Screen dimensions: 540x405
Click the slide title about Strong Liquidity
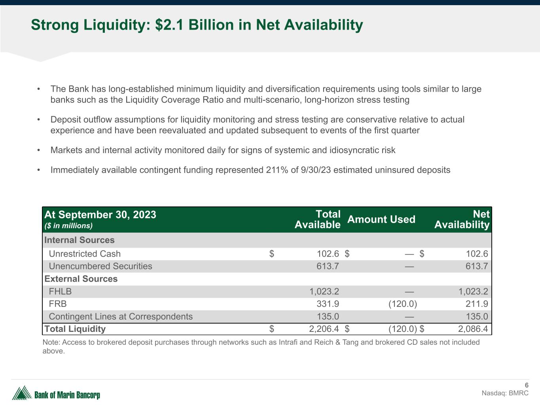coord(197,25)
